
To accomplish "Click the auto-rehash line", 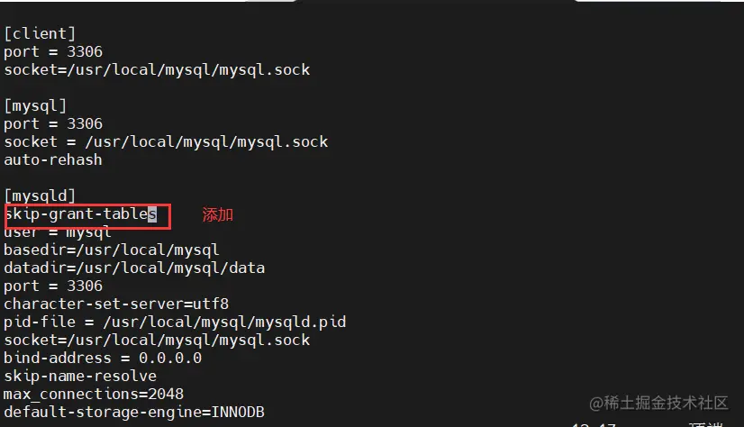I will point(53,160).
